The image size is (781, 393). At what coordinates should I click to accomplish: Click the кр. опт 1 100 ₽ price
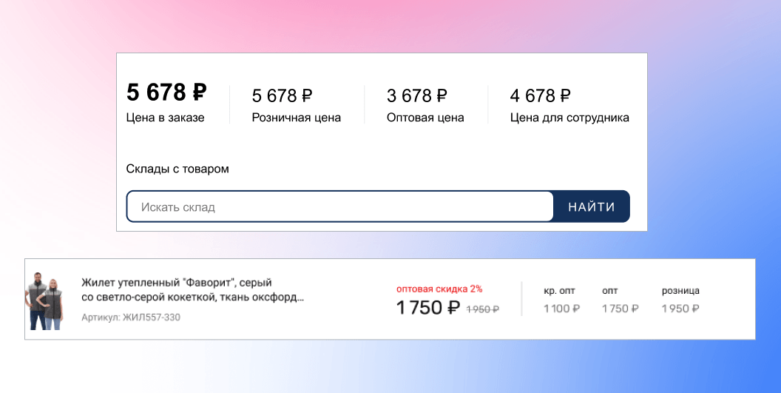point(561,309)
